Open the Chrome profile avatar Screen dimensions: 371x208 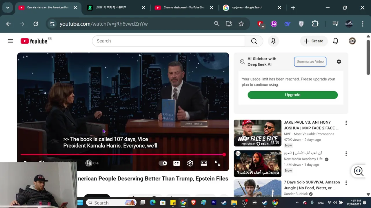349,24
